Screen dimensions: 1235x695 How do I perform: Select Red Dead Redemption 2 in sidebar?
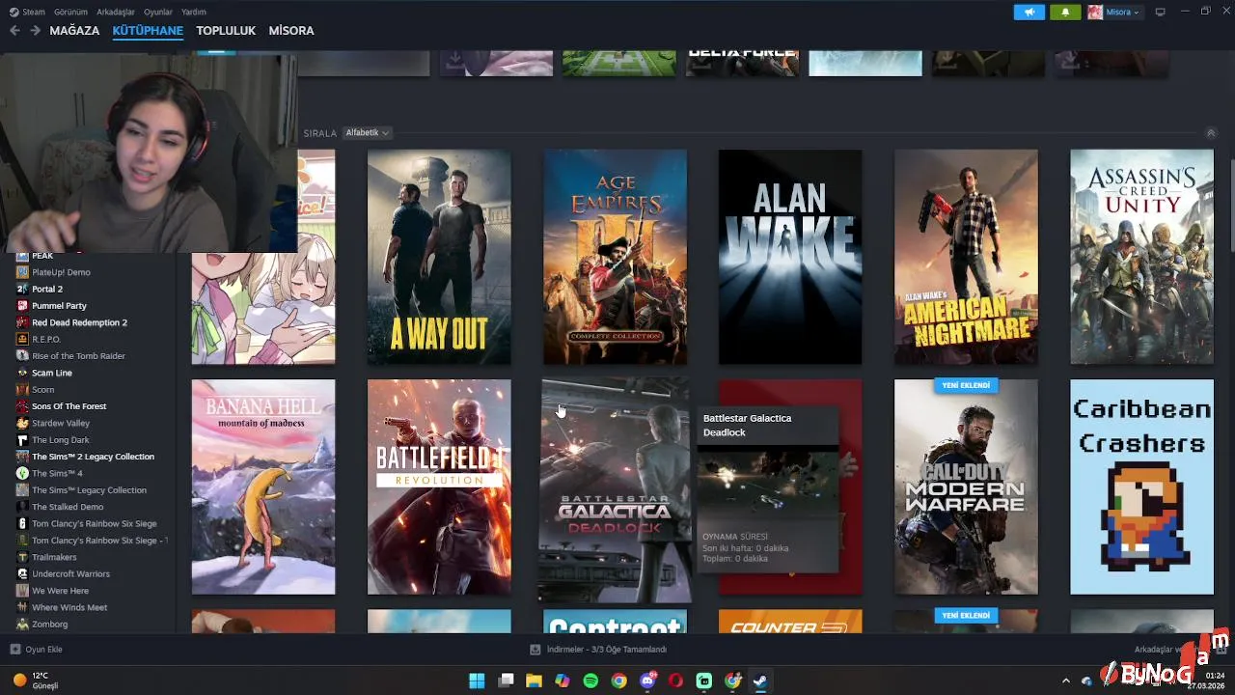pyautogui.click(x=79, y=322)
